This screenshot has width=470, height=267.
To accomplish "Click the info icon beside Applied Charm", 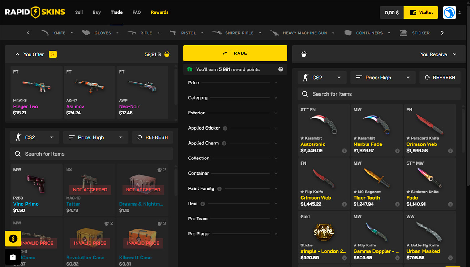I will [x=224, y=143].
